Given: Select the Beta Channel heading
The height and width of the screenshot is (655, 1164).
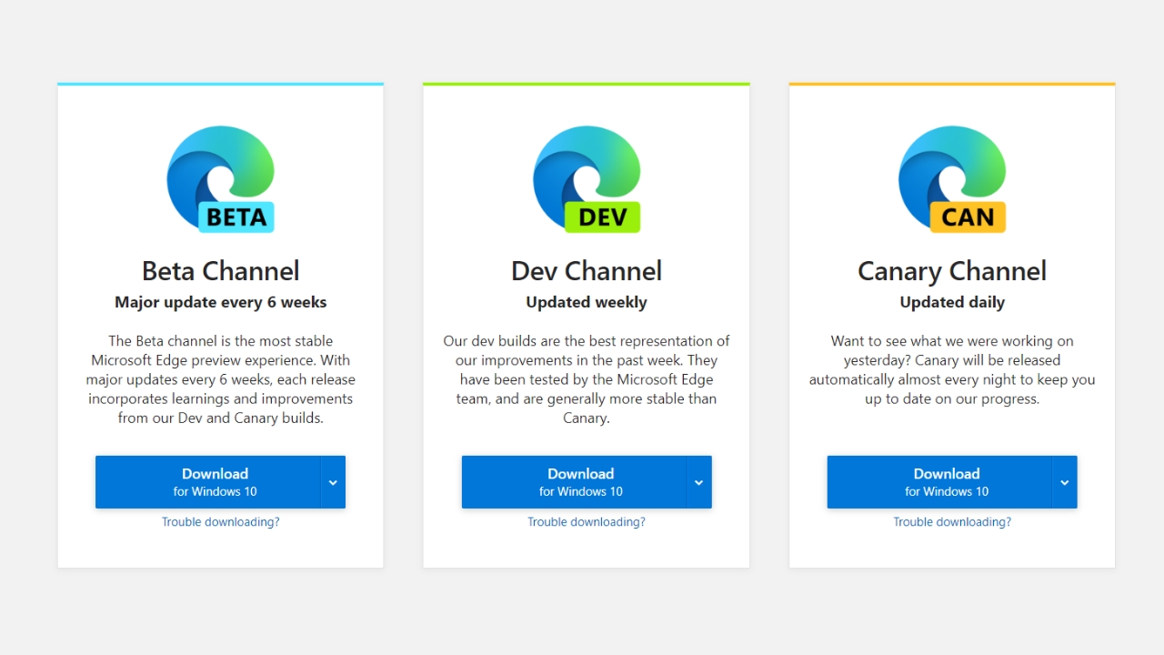Looking at the screenshot, I should (221, 271).
